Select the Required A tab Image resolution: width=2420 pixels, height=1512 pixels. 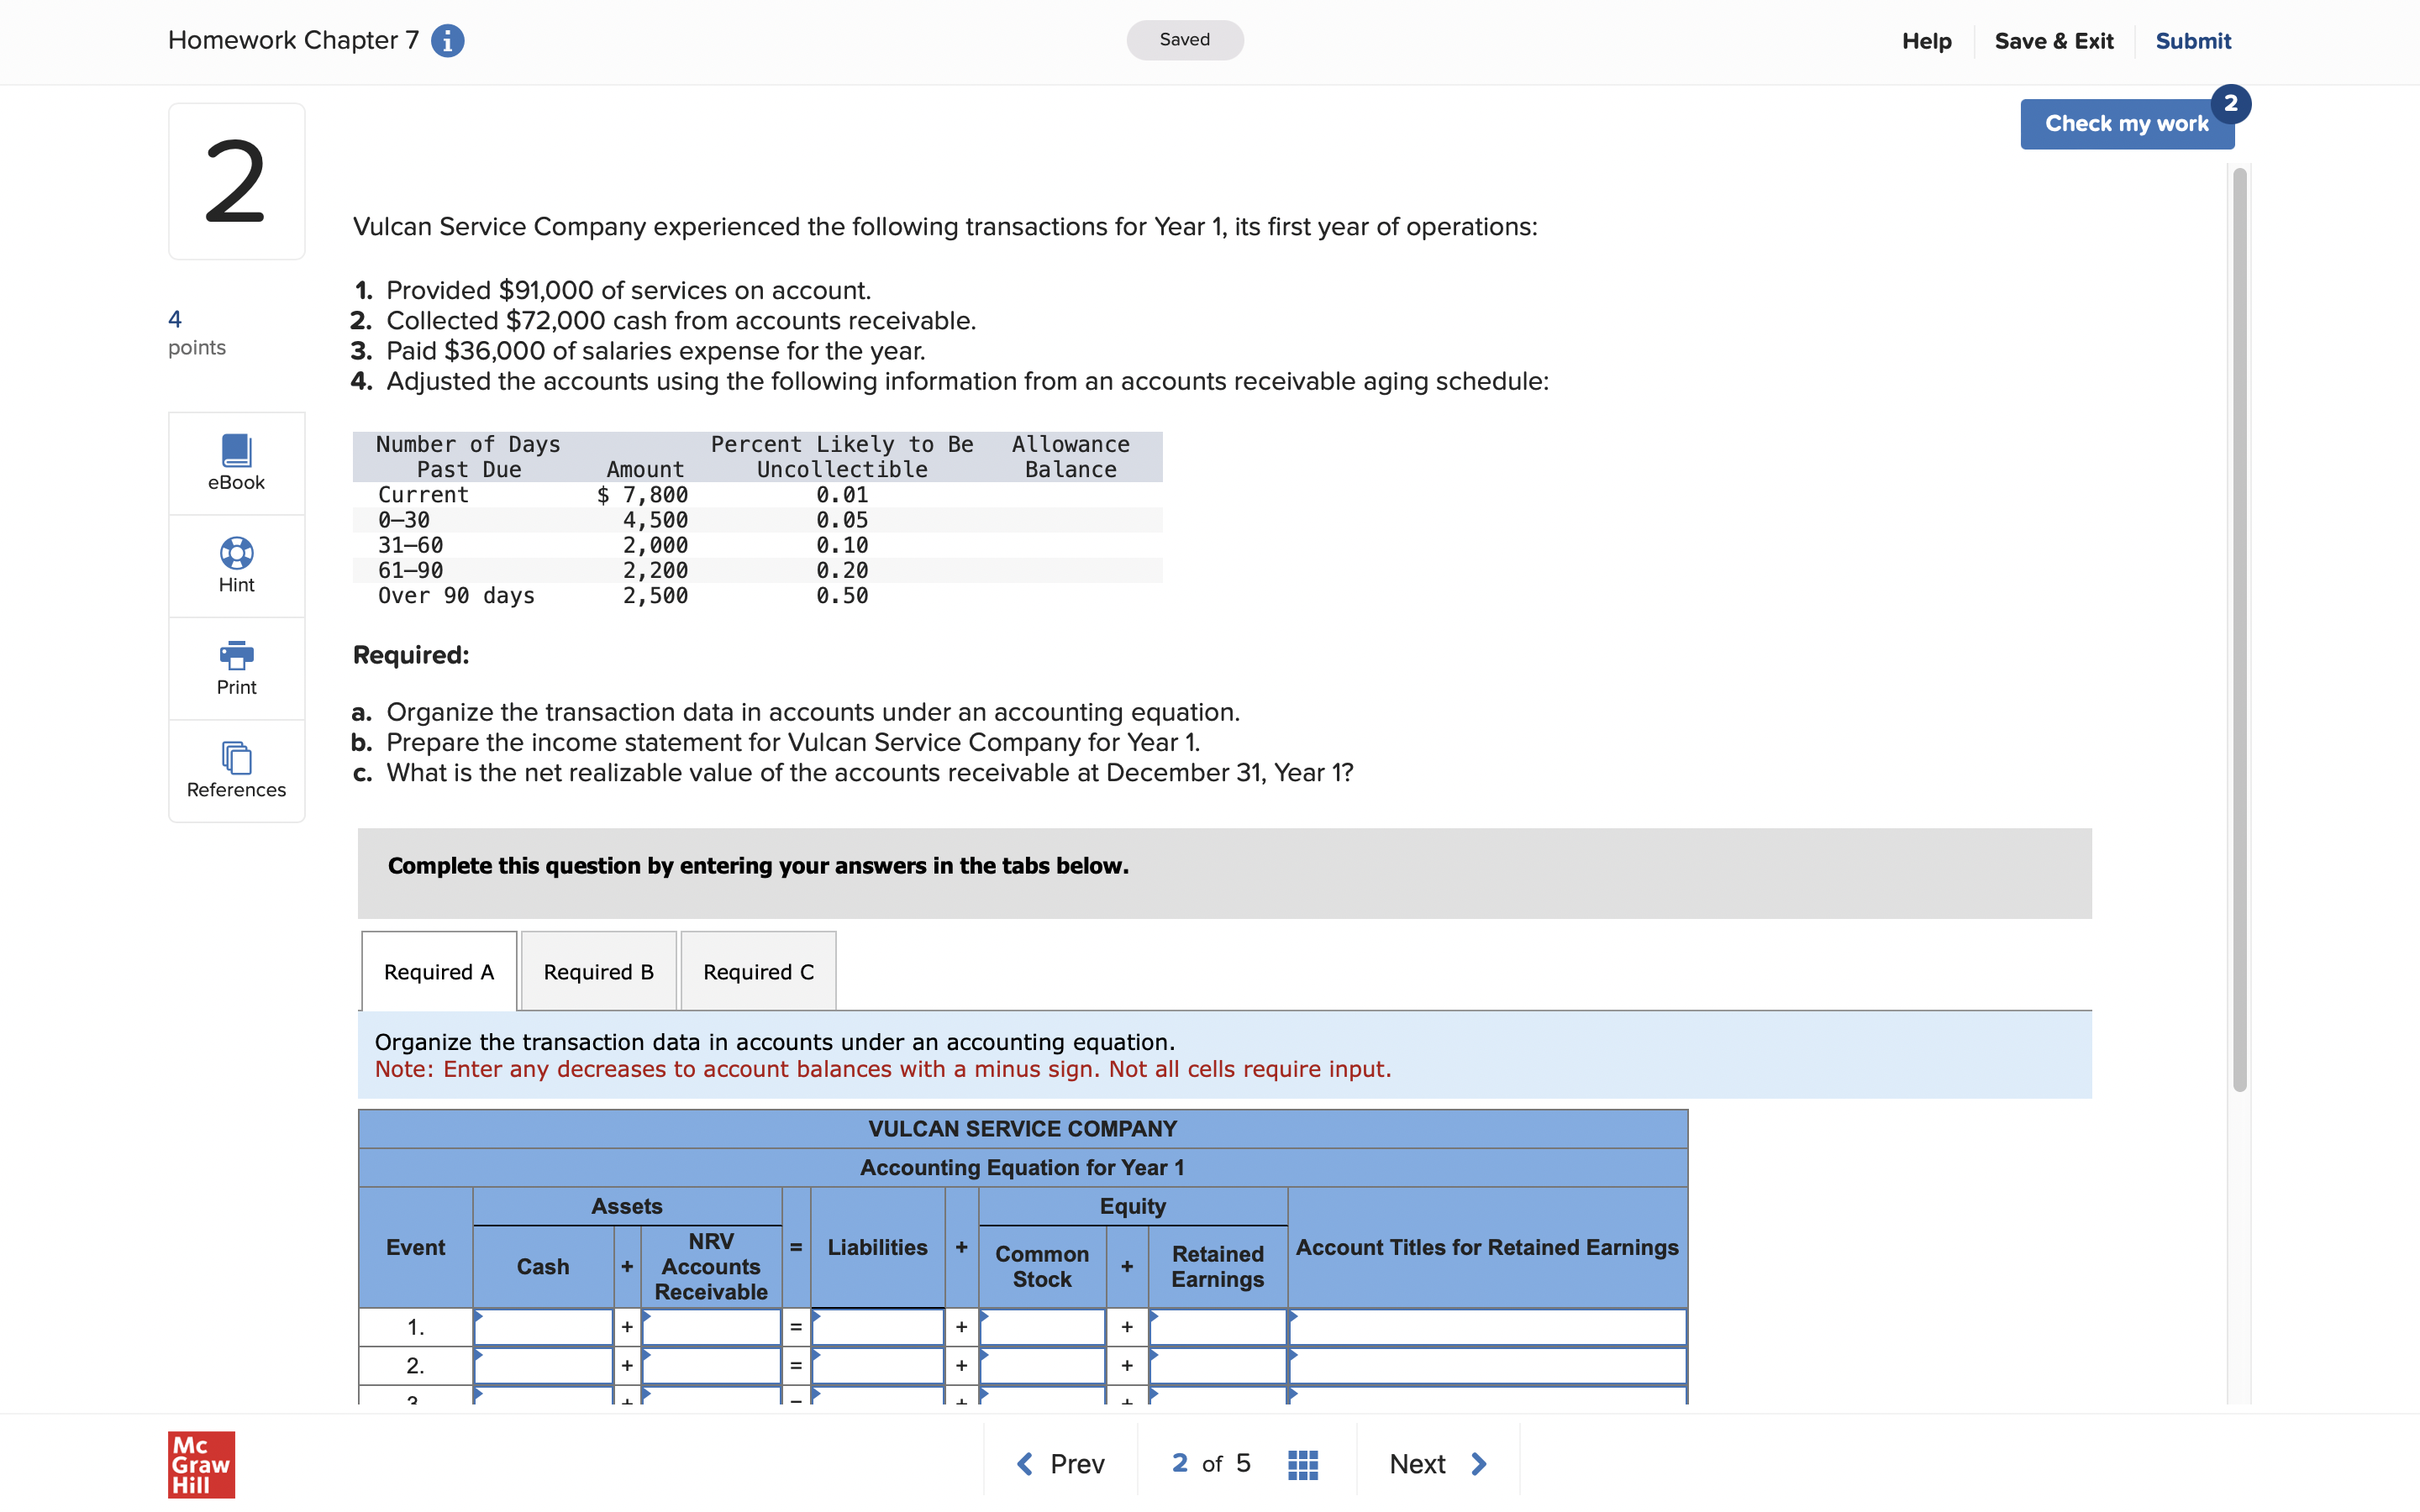point(437,970)
